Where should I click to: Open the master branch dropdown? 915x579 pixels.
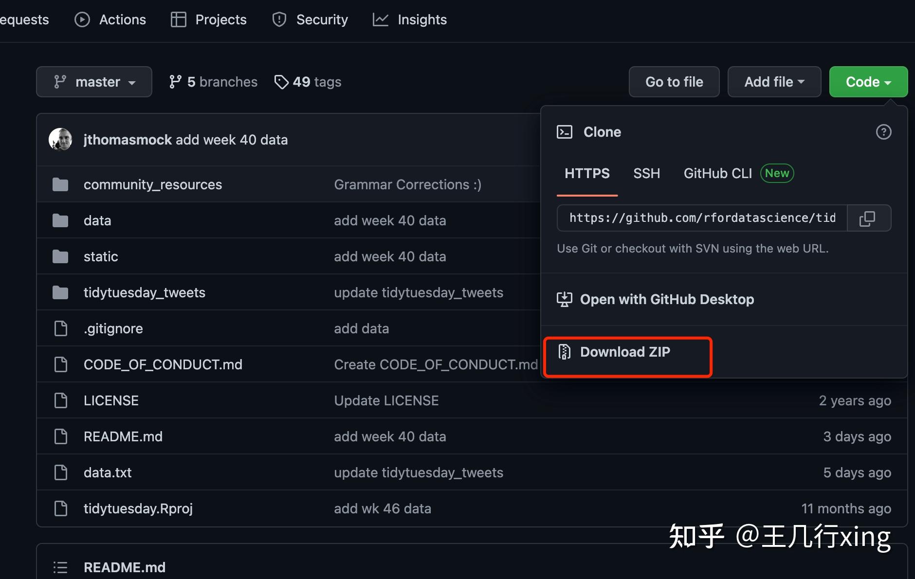tap(94, 82)
